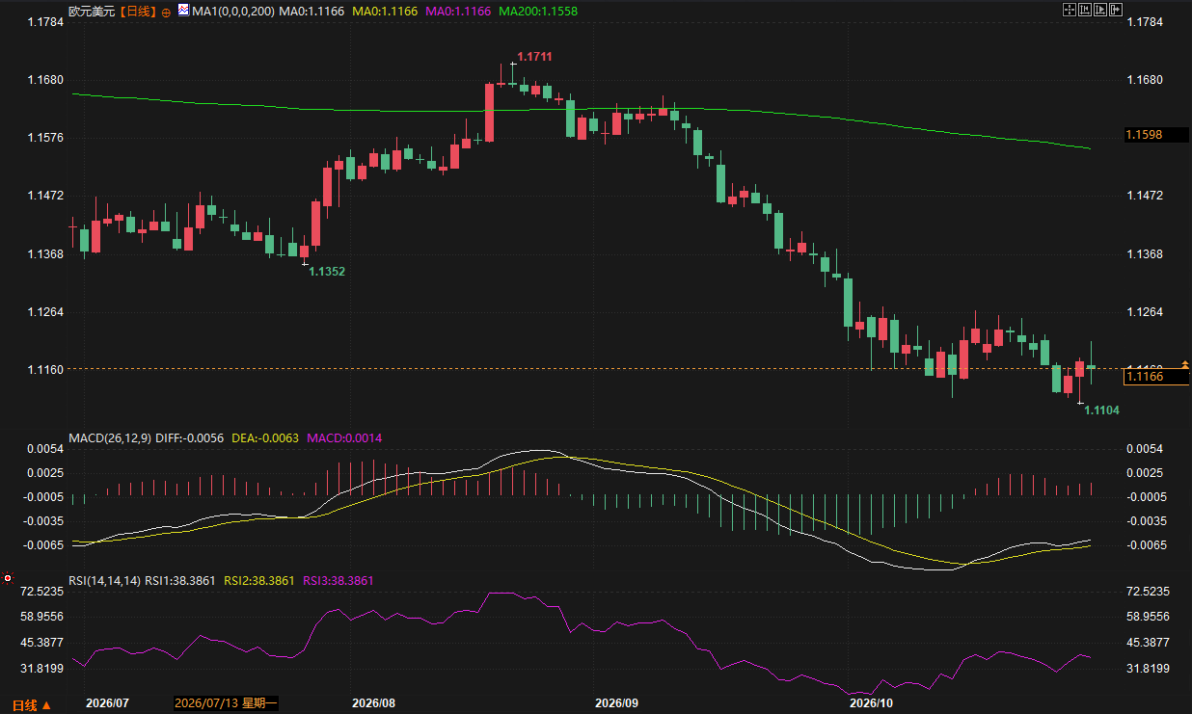Click the exit-arrow panel icon
Viewport: 1192px width, 714px height.
pos(1116,11)
